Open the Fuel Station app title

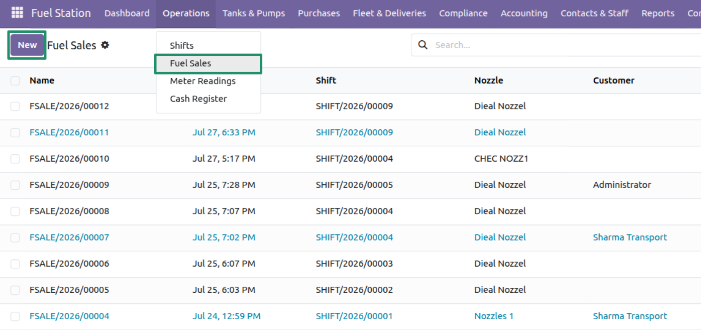[61, 13]
